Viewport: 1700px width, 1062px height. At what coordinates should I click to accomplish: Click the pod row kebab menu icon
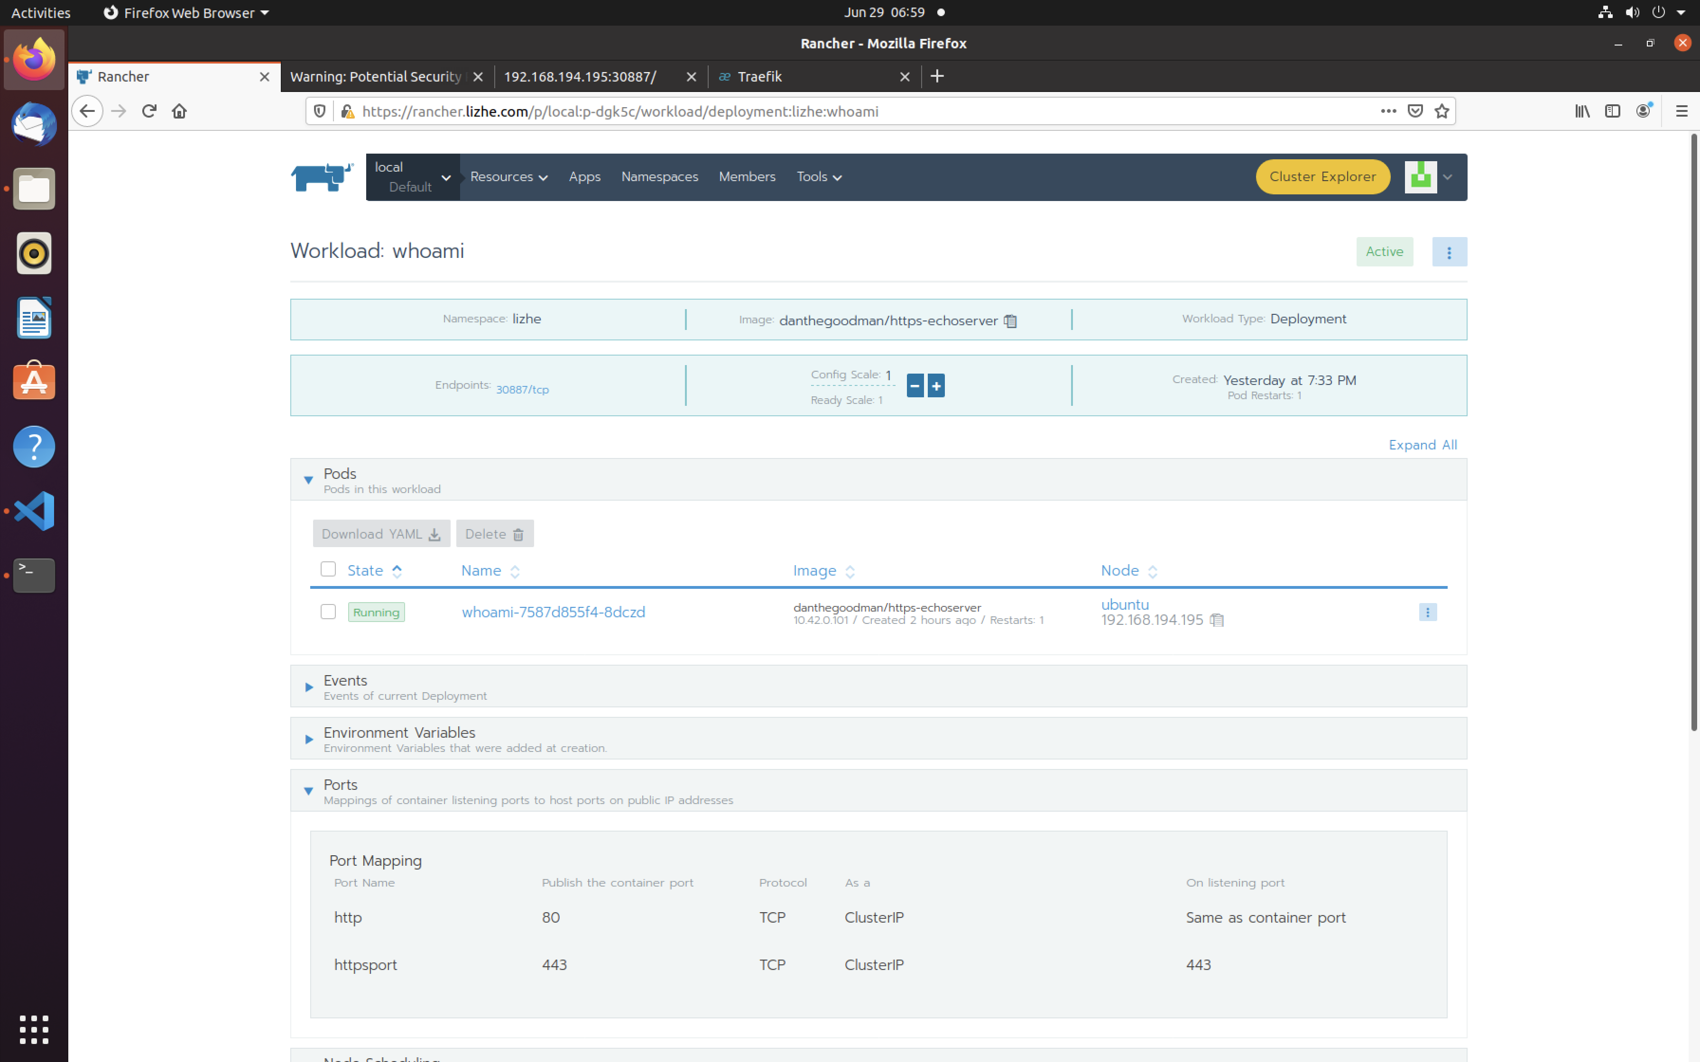(1428, 612)
